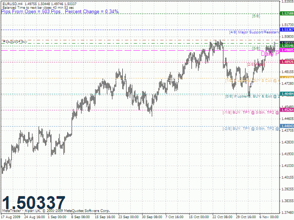Click the pink 'Daily P' pivot label

[270, 54]
